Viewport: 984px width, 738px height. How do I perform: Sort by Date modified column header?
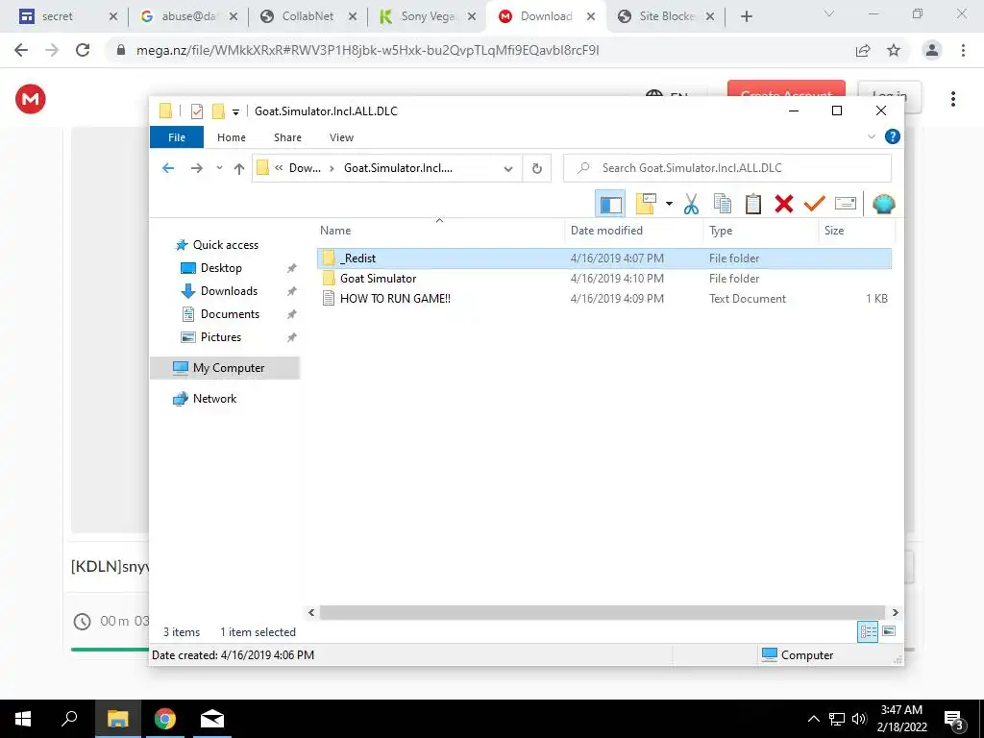coord(634,231)
